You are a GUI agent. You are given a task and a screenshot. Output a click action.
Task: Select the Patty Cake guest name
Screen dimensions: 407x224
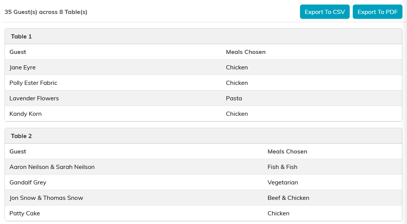(x=24, y=213)
